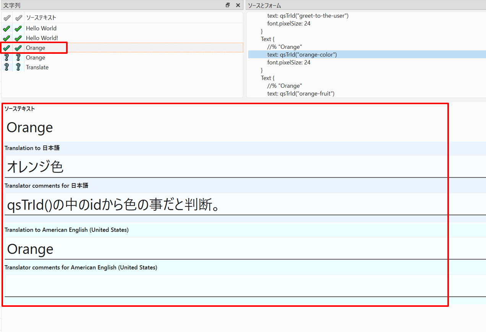Float the 文字列 panel
The height and width of the screenshot is (332, 486).
click(x=228, y=5)
